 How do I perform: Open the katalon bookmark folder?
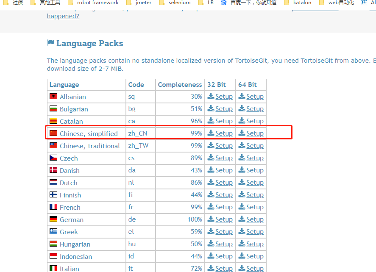tap(298, 3)
